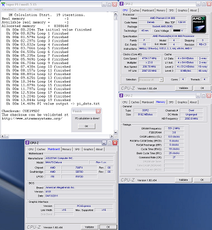This screenshot has width=212, height=230.
Task: Click the BIOS Version value field
Action: [79, 192]
